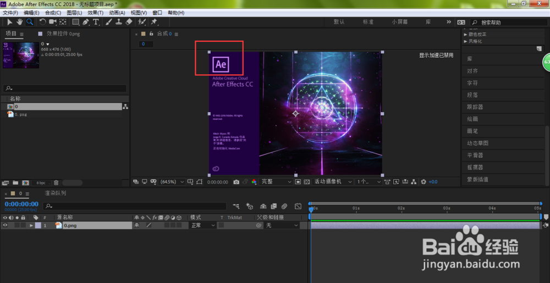This screenshot has height=283, width=550.
Task: Open the 合成(C) menu
Action: point(53,13)
